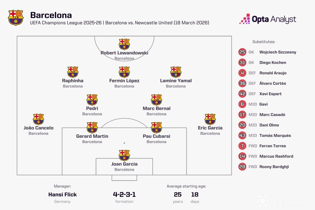Screen dimensions: 315x210
Task: Select Lamine Yamal's club crest
Action: pyautogui.click(x=176, y=72)
